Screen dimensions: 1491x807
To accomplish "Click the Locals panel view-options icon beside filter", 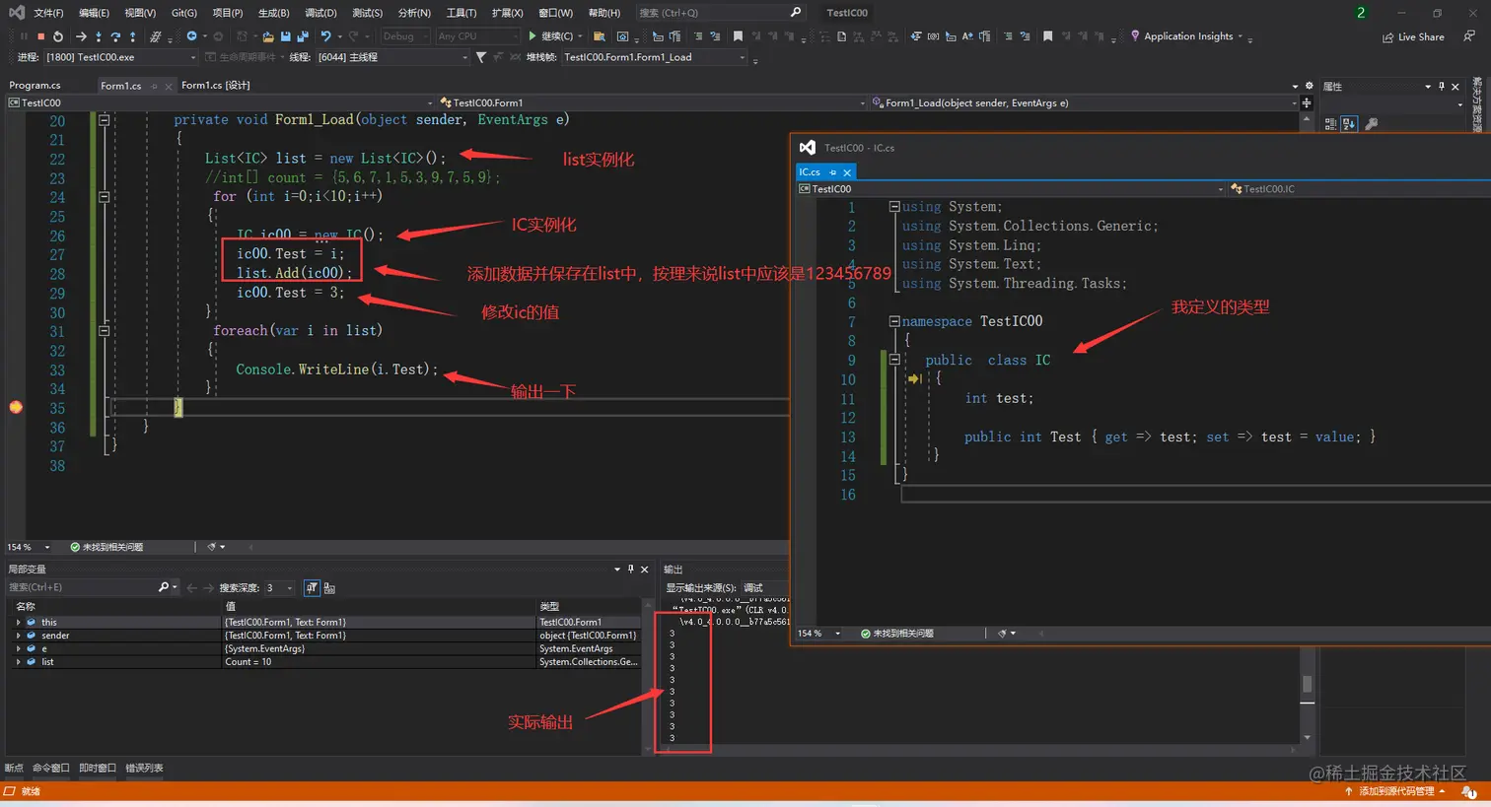I will coord(329,588).
